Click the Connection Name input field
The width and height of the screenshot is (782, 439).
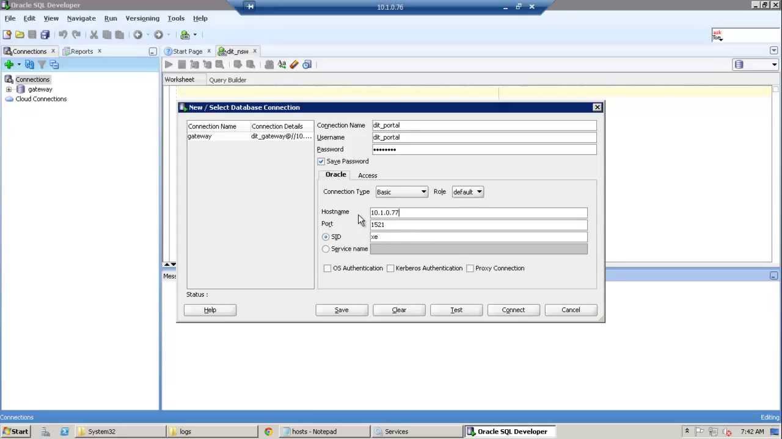[x=484, y=126]
